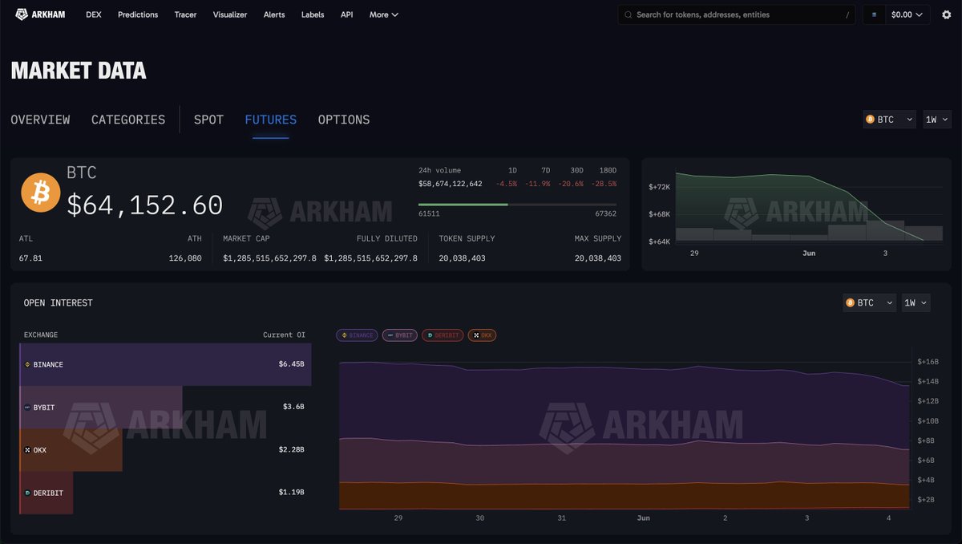Click the Binance icon in the exchange list
This screenshot has height=544, width=962.
point(27,364)
